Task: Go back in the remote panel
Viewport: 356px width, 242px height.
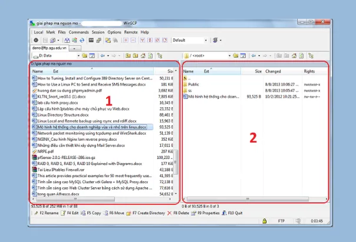Action: [253, 55]
